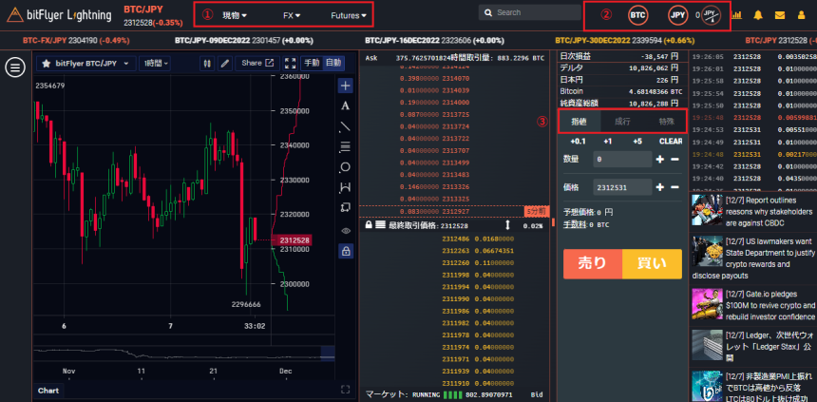Open the JPY wallet icon
817x402 pixels.
pos(678,15)
